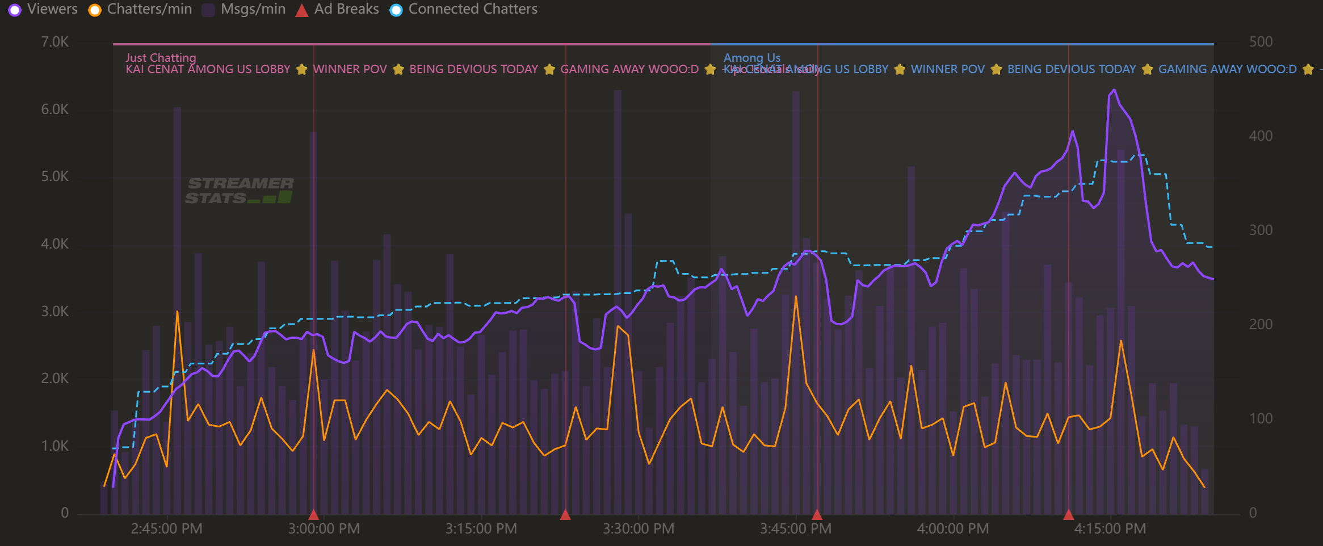Click the highest peak of the purple Viewers line
Screen dimensions: 1323x546
[x=1114, y=90]
